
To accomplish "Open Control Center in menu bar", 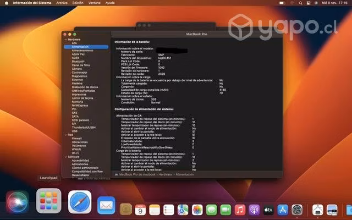I will [309, 3].
